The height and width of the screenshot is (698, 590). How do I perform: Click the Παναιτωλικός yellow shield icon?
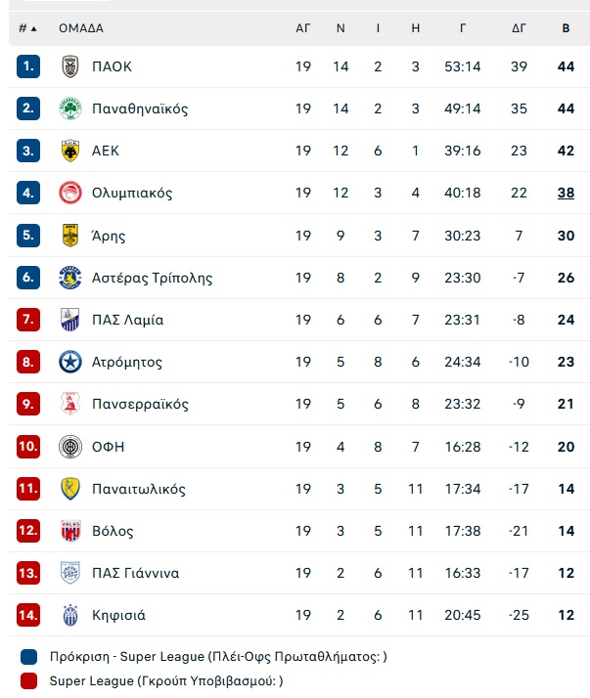(x=70, y=489)
